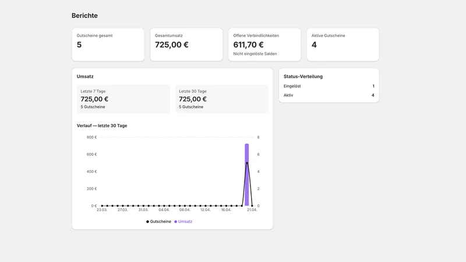
Task: Click the Berichte page heading
Action: [x=84, y=16]
